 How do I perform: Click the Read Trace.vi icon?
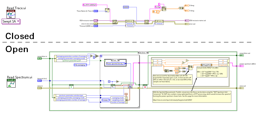point(11,13)
